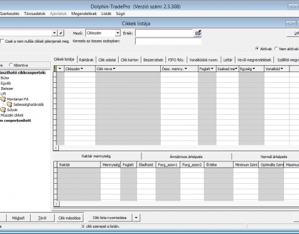The width and height of the screenshot is (299, 234).
Task: Switch to the FIFO foly. tab
Action: 176,60
